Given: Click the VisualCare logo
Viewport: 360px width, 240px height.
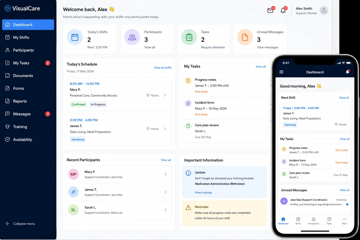Looking at the screenshot, I should 22,8.
